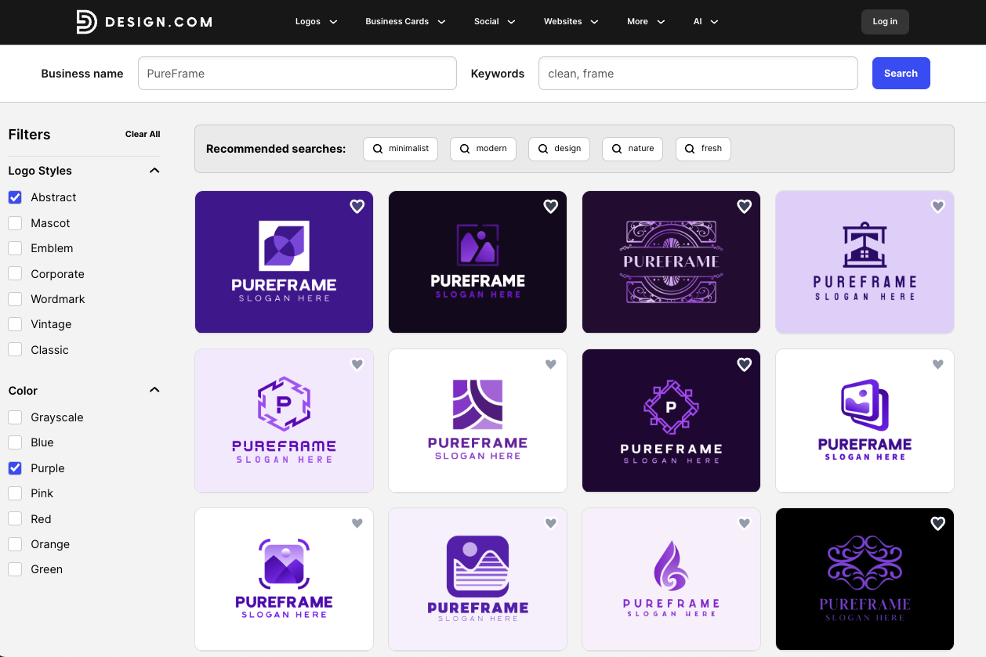This screenshot has height=657, width=986.
Task: Enable the Pink color filter
Action: point(15,493)
